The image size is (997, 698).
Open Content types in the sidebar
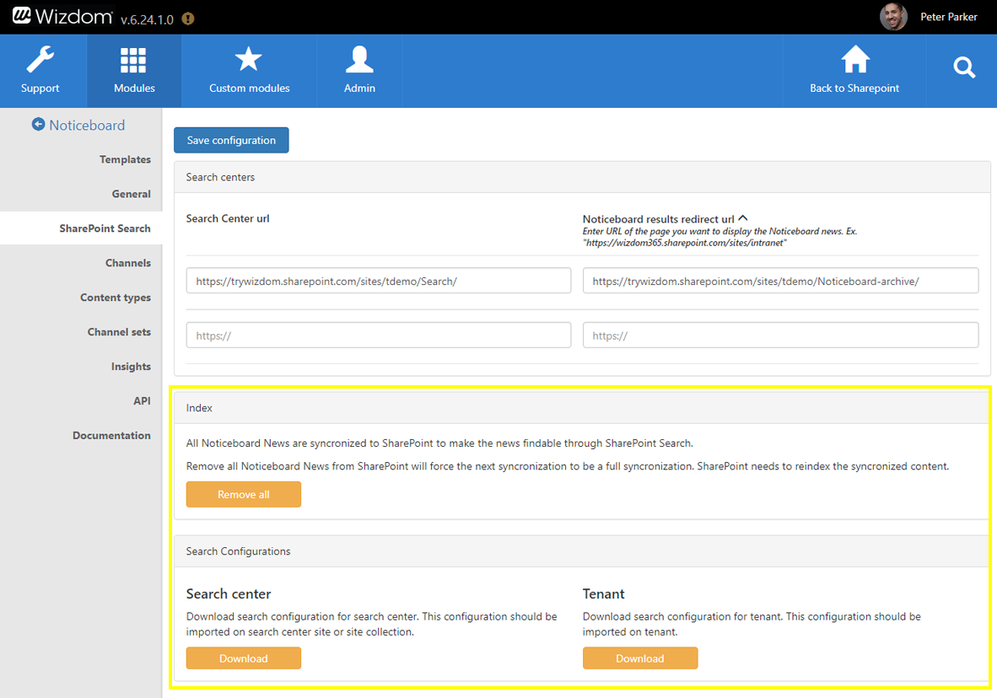pos(116,298)
